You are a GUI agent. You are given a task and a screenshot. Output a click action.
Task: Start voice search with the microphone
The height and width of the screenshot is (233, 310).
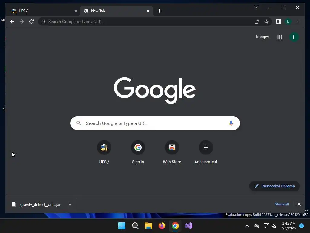coord(231,123)
